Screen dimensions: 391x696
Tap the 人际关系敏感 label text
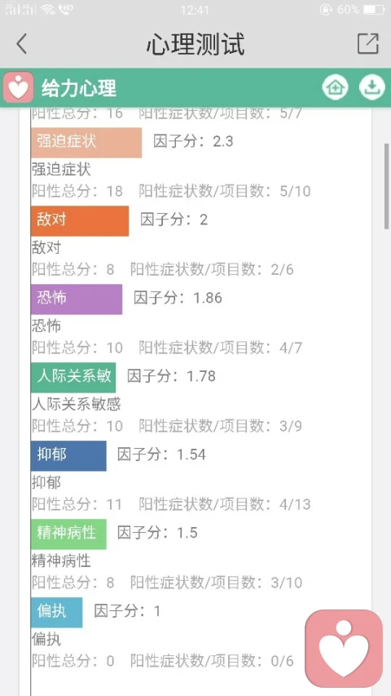[77, 405]
